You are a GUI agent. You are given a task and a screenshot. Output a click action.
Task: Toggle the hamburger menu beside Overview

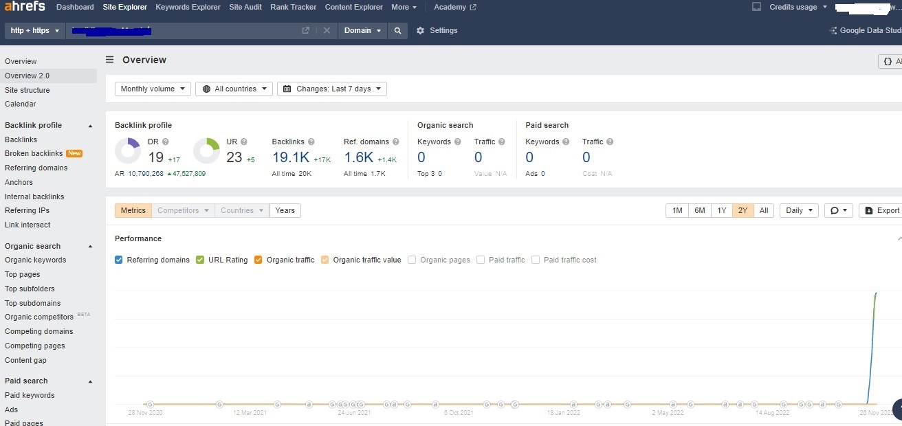(x=109, y=60)
